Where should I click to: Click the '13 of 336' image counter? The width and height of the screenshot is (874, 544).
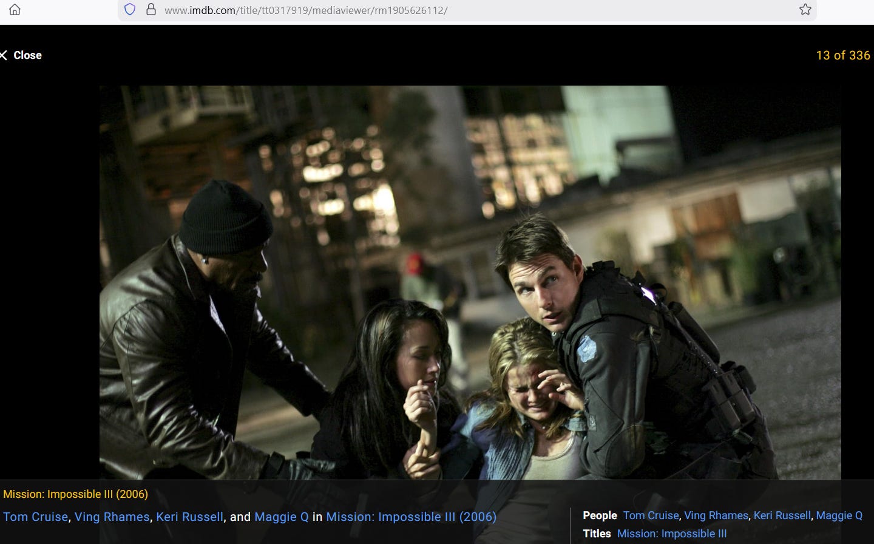843,55
